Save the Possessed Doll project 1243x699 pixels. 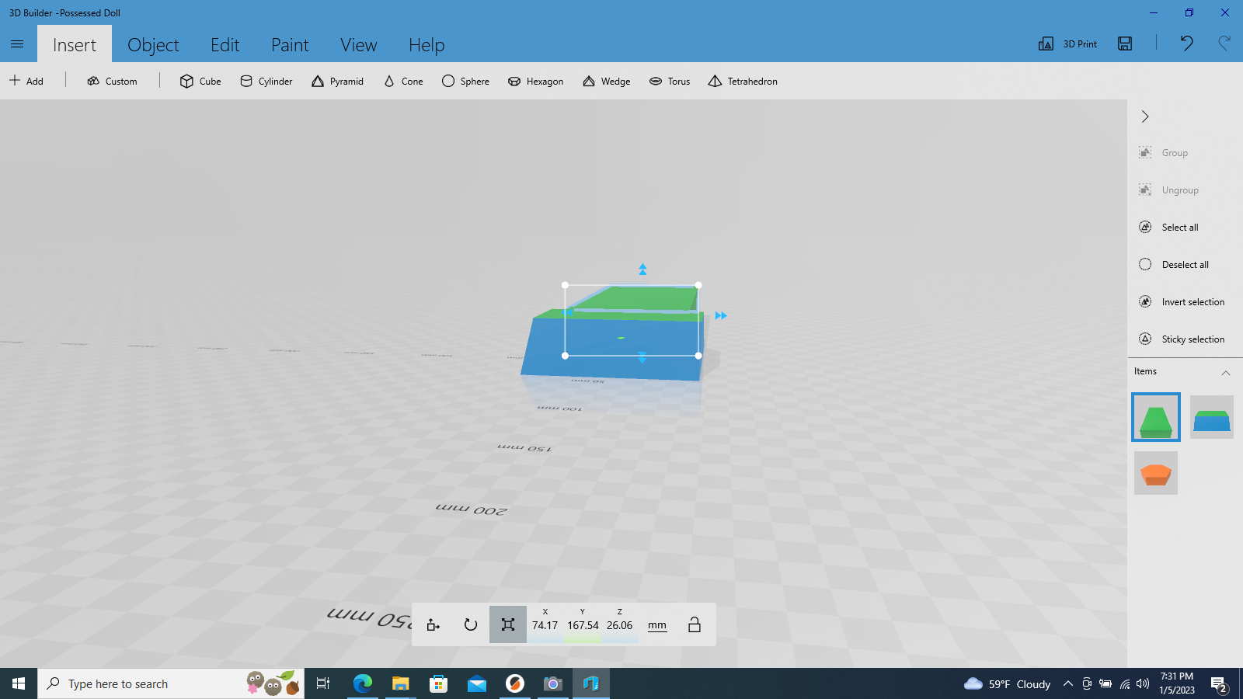[x=1124, y=44]
